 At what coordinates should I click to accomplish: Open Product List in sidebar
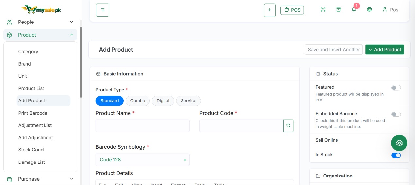[31, 88]
